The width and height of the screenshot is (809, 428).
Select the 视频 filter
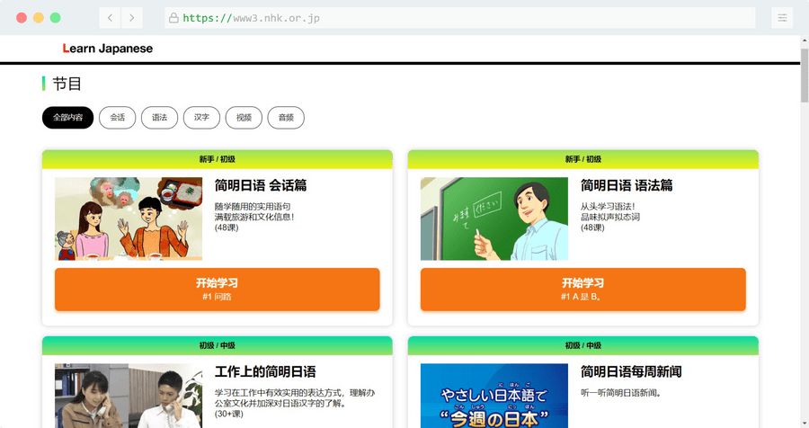[x=244, y=118]
